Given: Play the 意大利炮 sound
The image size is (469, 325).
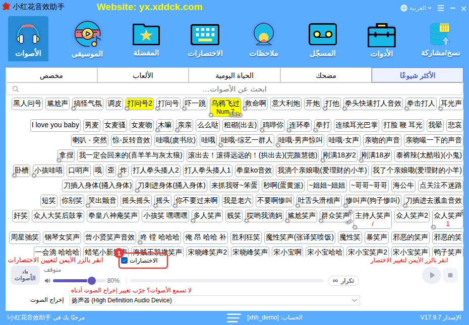Looking at the screenshot, I should tap(286, 104).
